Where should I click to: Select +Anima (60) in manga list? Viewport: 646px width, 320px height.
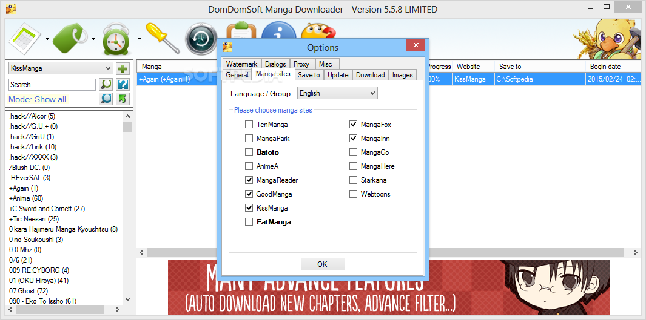[26, 198]
